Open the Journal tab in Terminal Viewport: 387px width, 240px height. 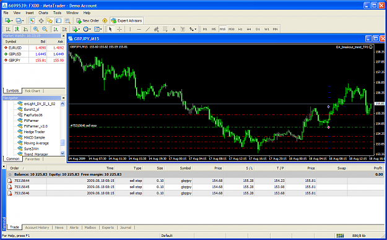tap(125, 228)
